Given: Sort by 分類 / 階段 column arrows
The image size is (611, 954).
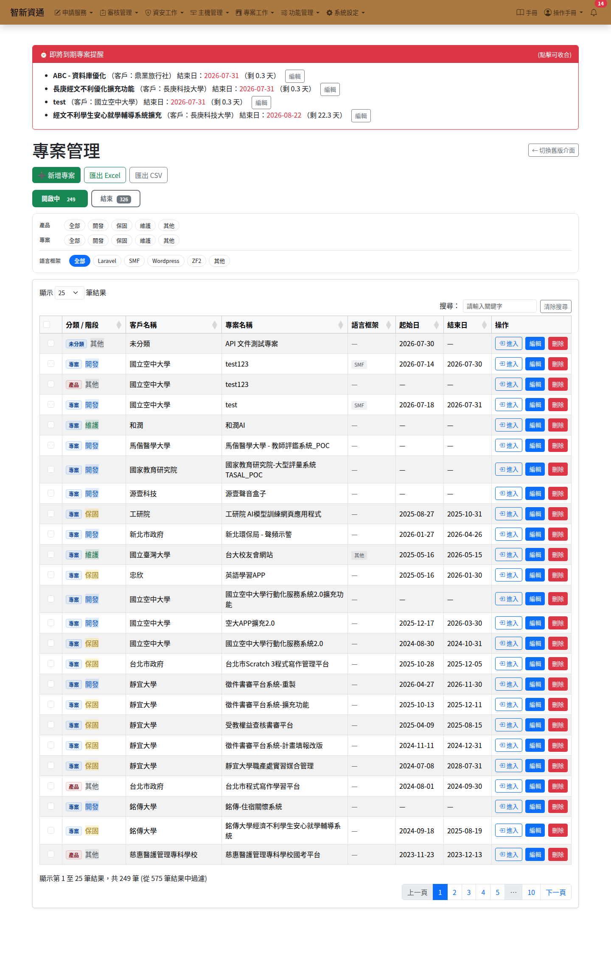Looking at the screenshot, I should (119, 325).
